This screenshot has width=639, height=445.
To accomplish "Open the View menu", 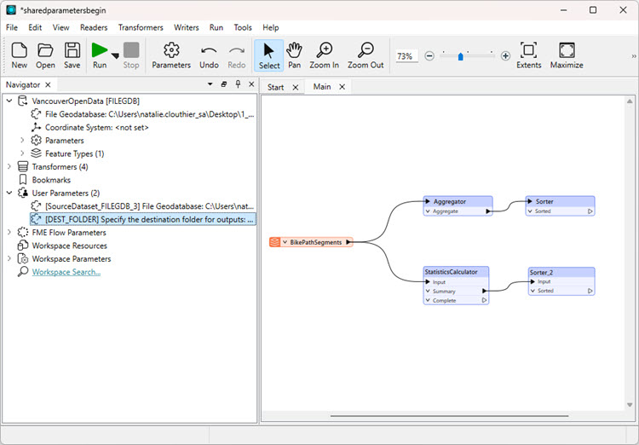I will 60,27.
